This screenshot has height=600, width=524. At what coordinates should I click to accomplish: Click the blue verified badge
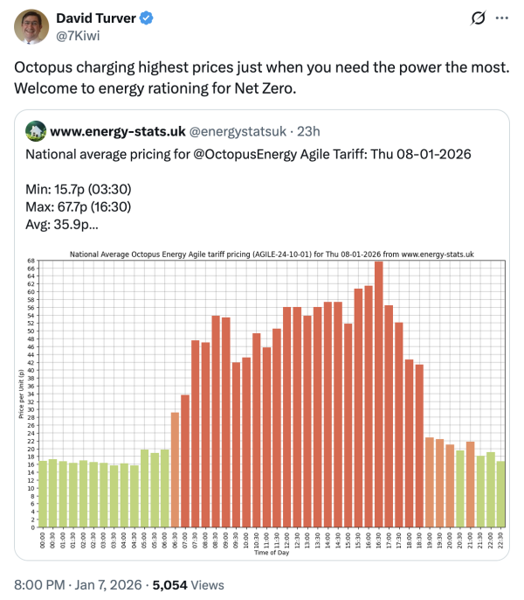point(147,18)
